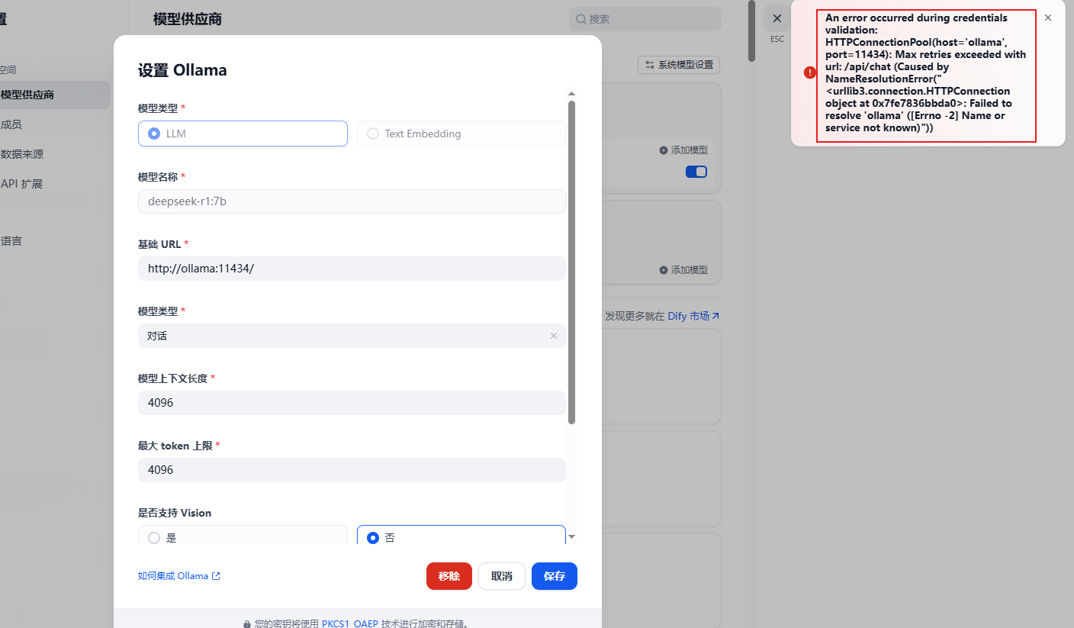Image resolution: width=1074 pixels, height=628 pixels.
Task: Click the red 移除 button
Action: (x=449, y=576)
